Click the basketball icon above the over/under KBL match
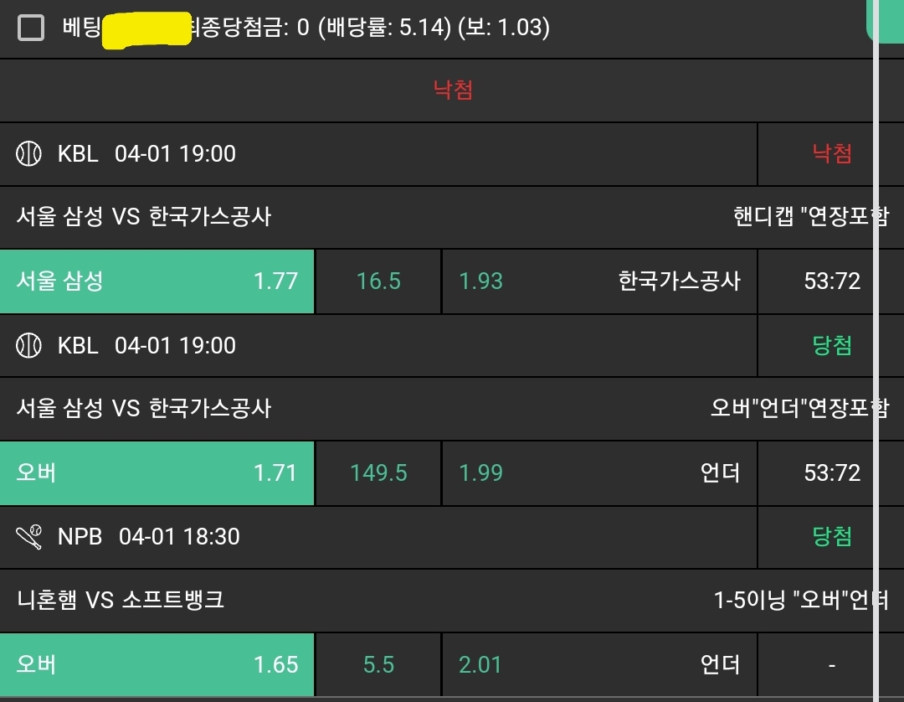904x702 pixels. pyautogui.click(x=28, y=345)
